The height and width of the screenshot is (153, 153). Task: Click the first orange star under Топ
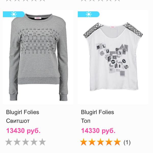point(84,142)
